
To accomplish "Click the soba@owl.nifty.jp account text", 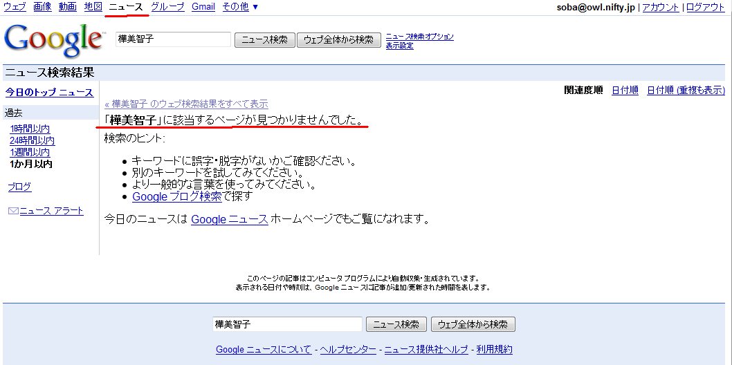I will point(596,8).
